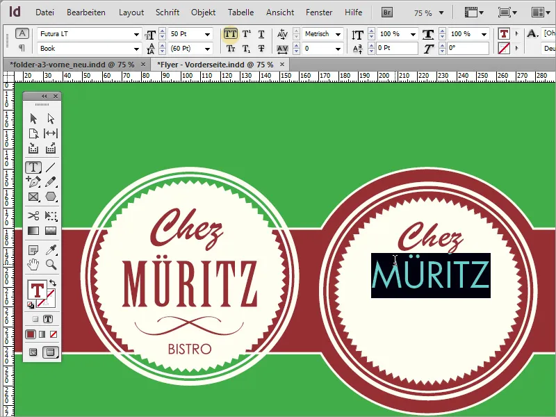Toggle Underline formatting button

(x=261, y=34)
